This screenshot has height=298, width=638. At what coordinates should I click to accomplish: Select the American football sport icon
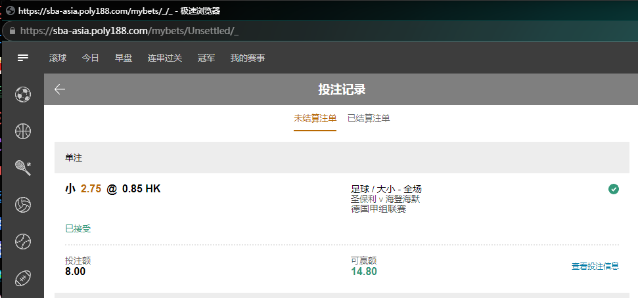click(x=23, y=278)
